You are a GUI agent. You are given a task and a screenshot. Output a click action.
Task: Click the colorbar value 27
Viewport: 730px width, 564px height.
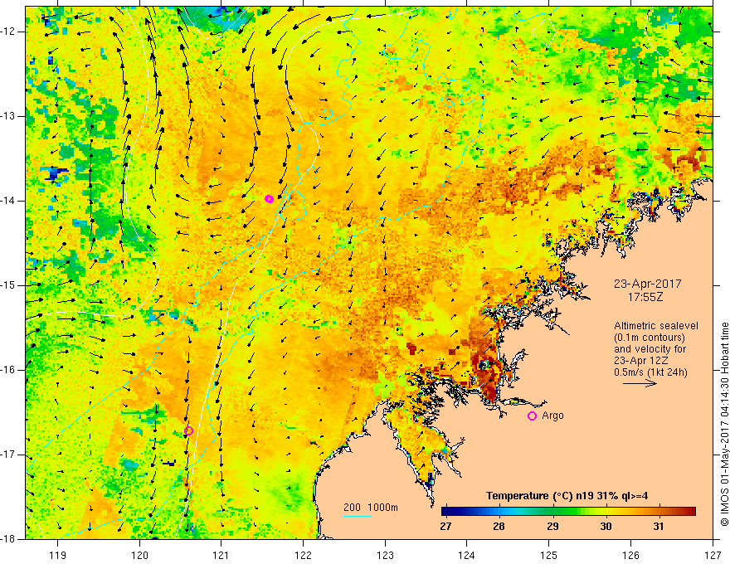tap(445, 527)
